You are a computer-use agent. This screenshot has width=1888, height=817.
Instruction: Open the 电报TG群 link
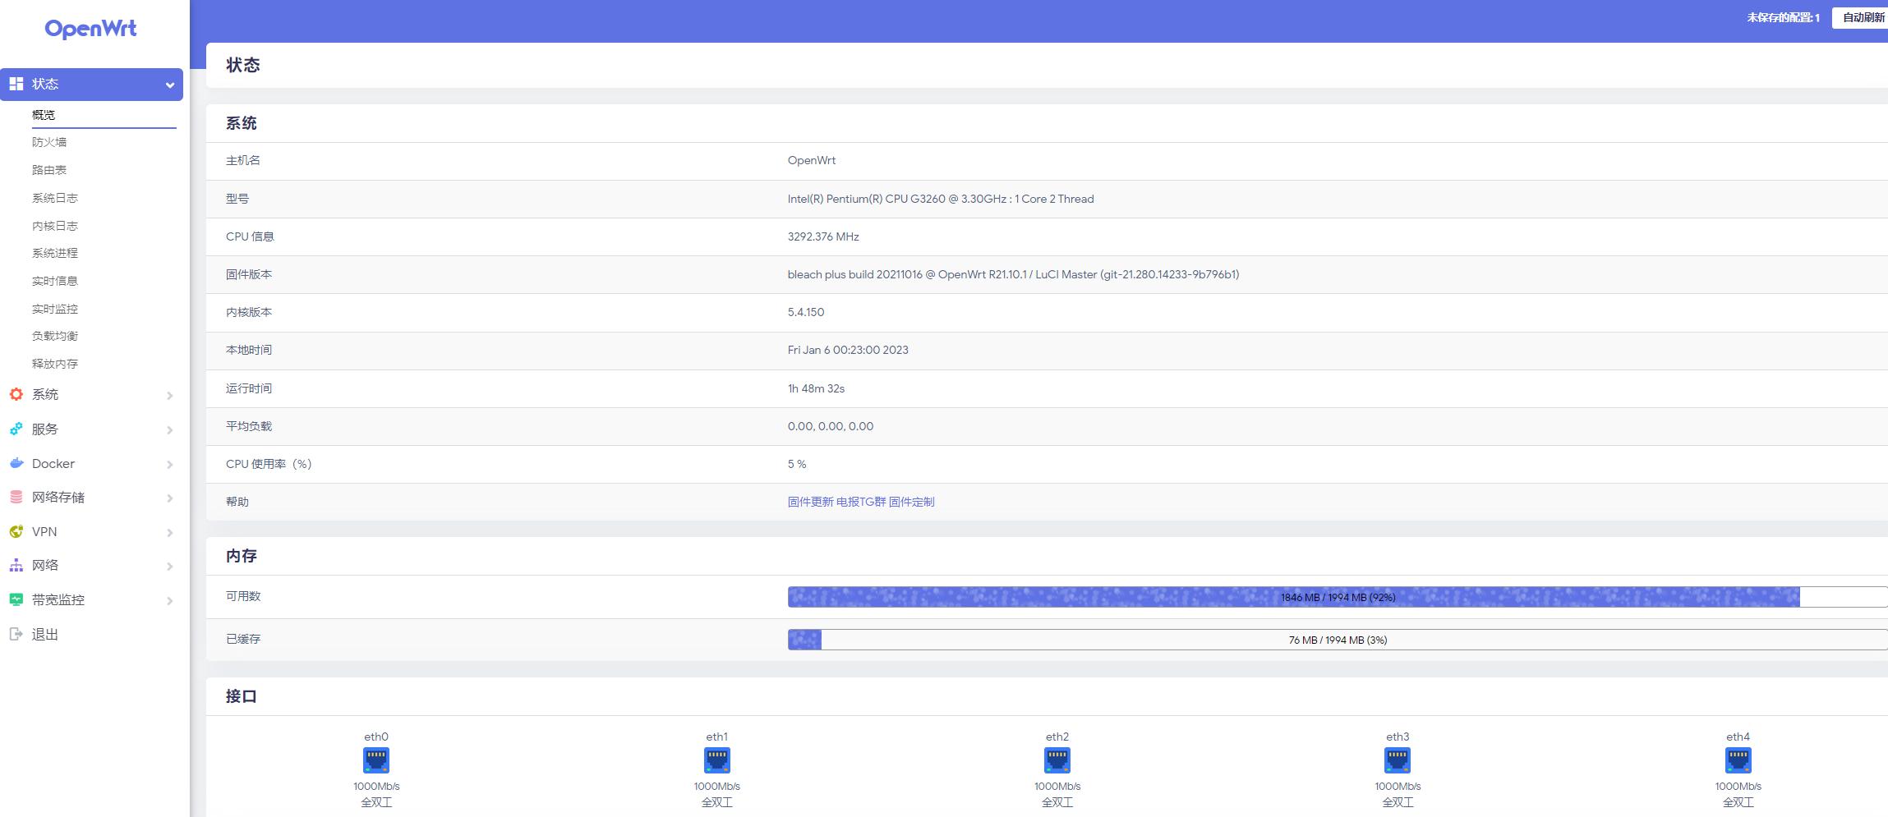(861, 502)
